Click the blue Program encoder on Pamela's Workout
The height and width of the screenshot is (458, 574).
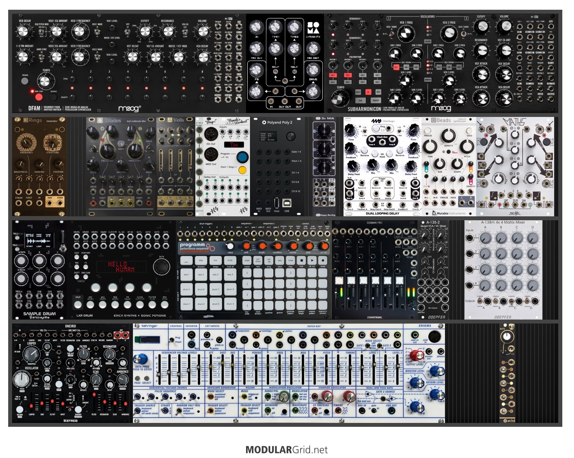point(242,157)
